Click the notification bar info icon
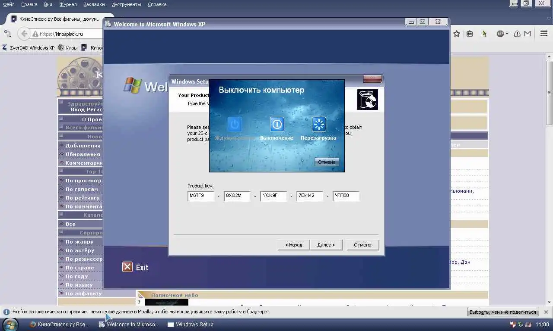Screen dimensions: 553x331 pos(7,312)
